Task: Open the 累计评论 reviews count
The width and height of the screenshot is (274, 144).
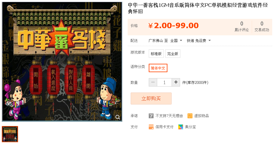Action: [x=241, y=27]
